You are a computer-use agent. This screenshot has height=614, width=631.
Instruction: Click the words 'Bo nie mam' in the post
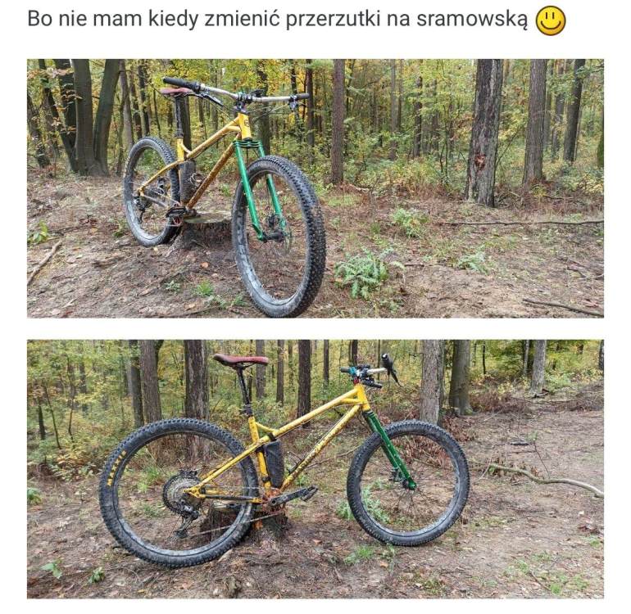pos(84,19)
